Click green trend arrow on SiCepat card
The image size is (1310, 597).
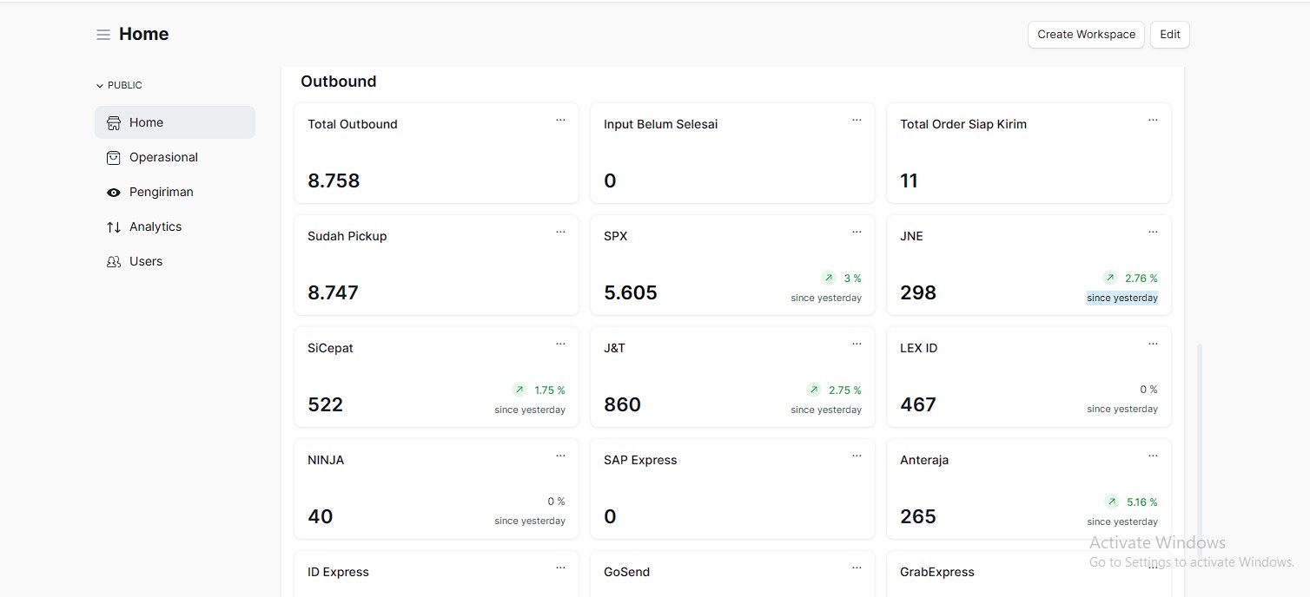519,390
